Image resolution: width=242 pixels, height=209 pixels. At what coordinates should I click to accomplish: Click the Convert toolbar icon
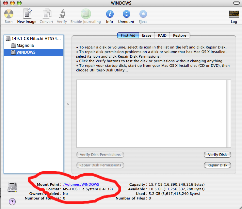[47, 14]
